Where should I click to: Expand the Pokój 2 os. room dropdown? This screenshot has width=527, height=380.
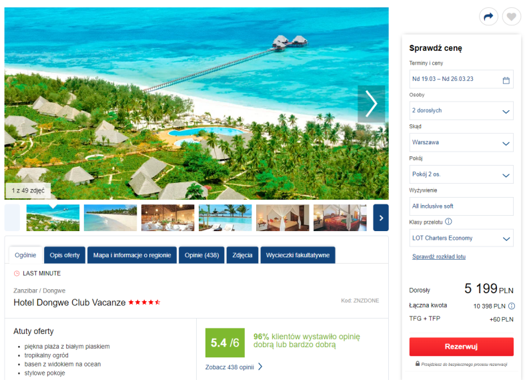(461, 174)
